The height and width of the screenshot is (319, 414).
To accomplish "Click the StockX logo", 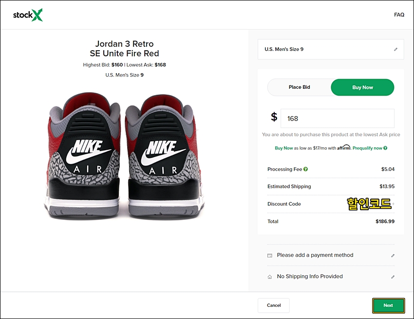I will pyautogui.click(x=28, y=15).
